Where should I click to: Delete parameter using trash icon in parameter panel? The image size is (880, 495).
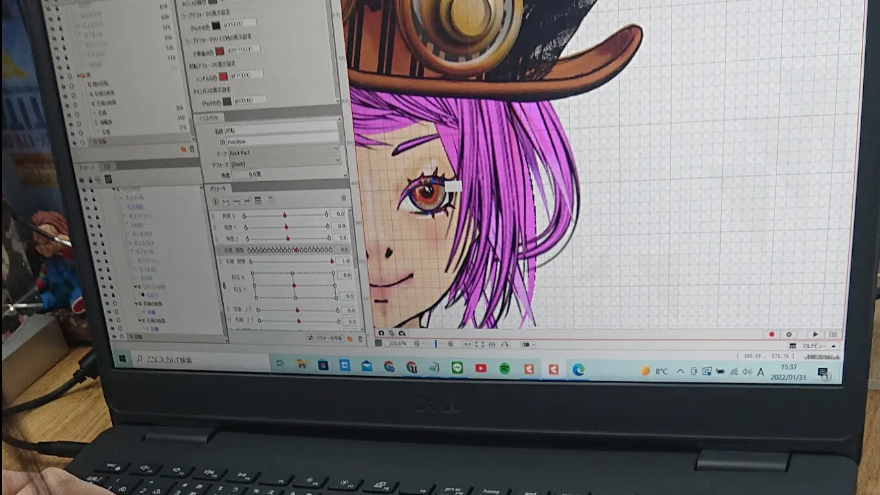(360, 338)
